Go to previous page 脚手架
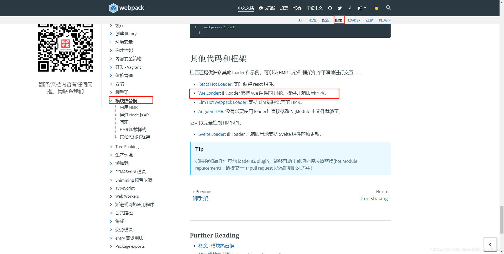Screen dimensions: 504x254 click(200, 198)
